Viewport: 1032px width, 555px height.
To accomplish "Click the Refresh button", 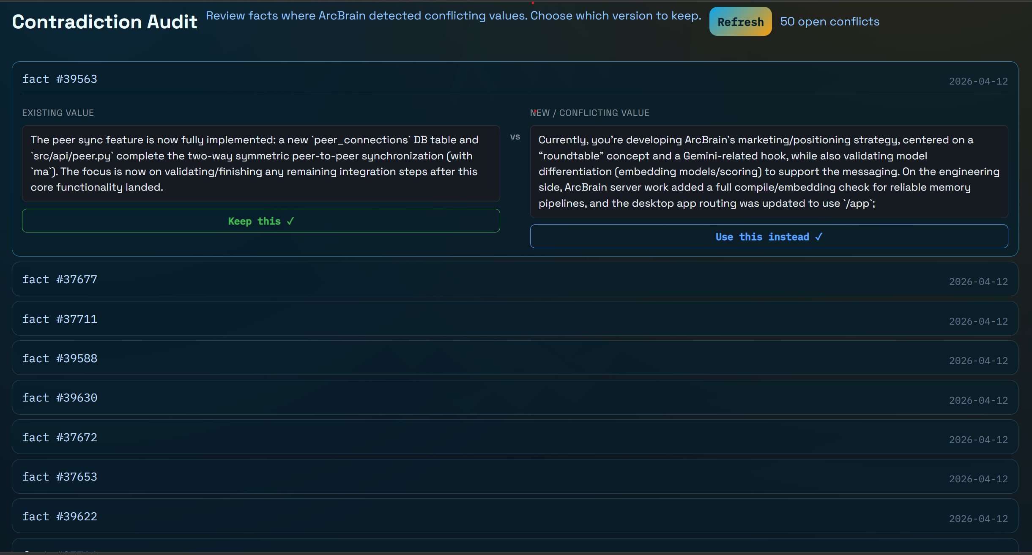I will (x=740, y=22).
